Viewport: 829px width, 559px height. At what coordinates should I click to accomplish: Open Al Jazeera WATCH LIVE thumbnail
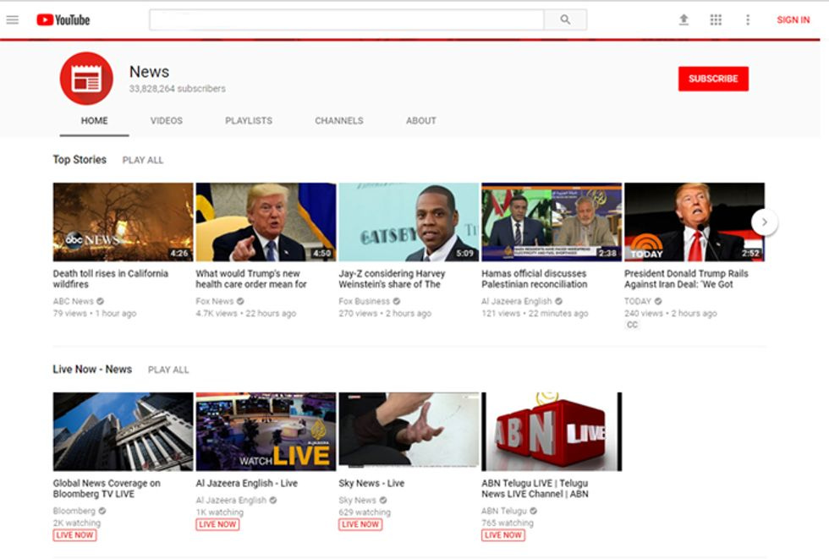266,431
